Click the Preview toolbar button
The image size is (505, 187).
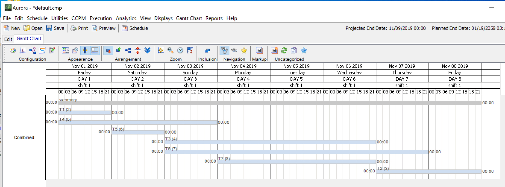click(x=104, y=28)
